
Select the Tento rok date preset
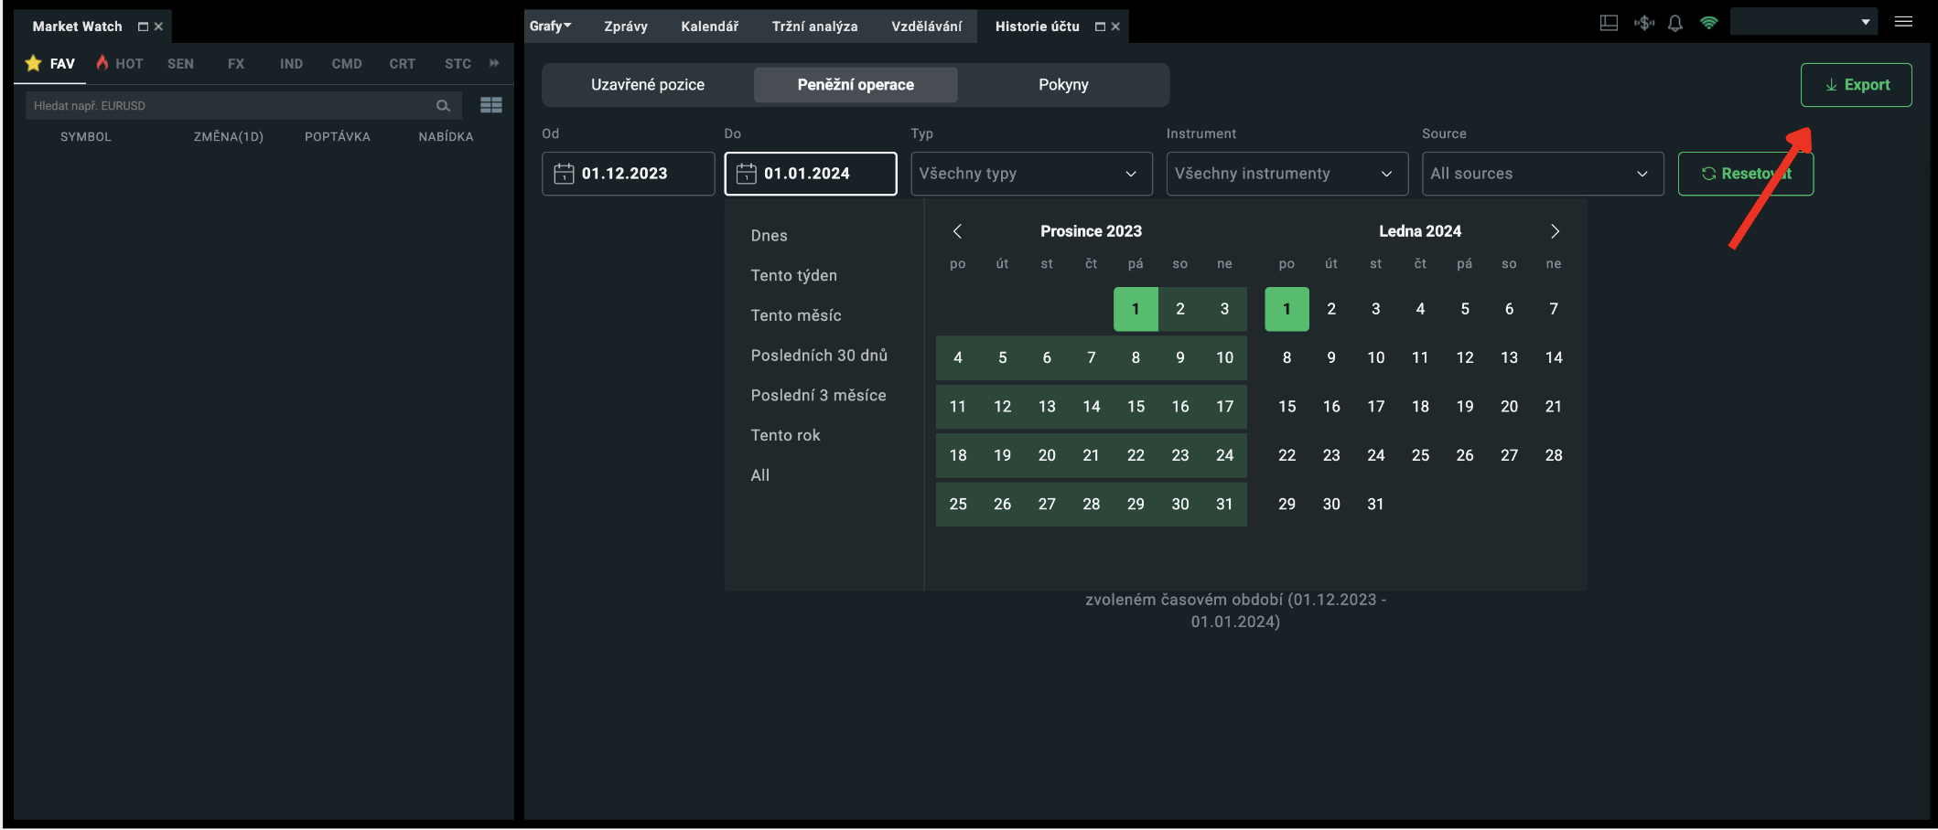[x=785, y=435]
